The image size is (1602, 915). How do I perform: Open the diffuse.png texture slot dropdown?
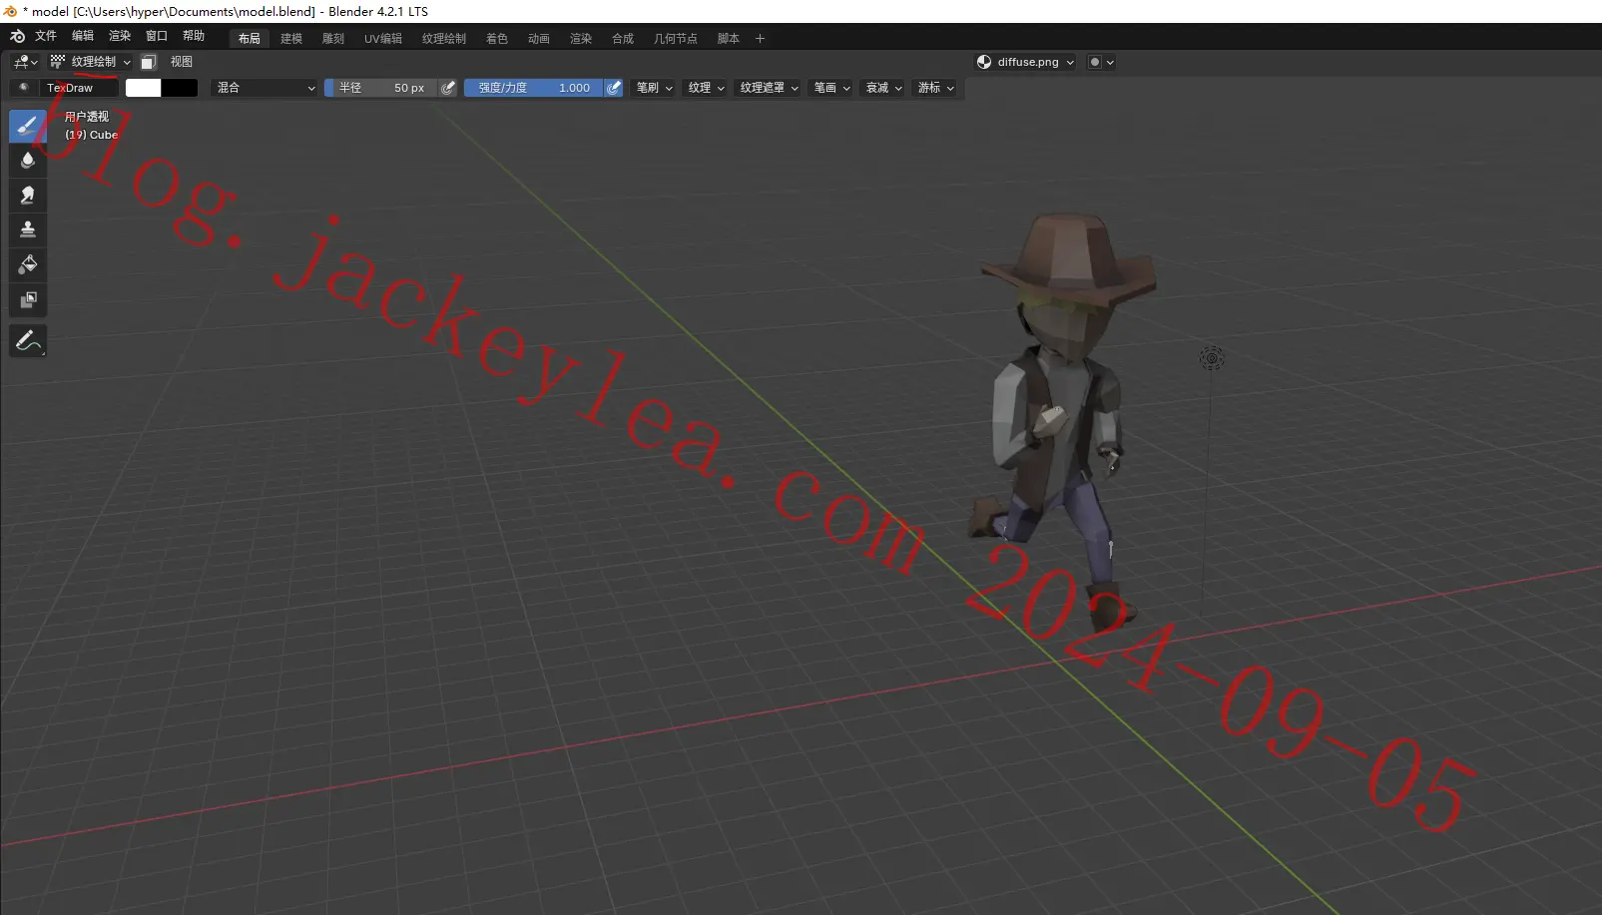point(1026,62)
